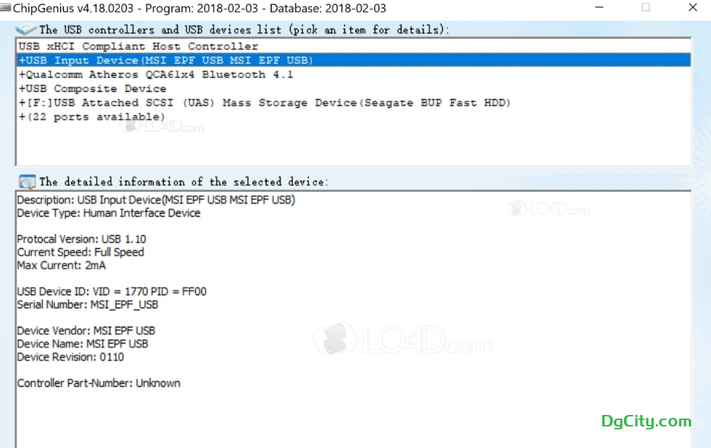This screenshot has width=711, height=448.
Task: Click the USB Device ID VID/PID line
Action: (111, 291)
